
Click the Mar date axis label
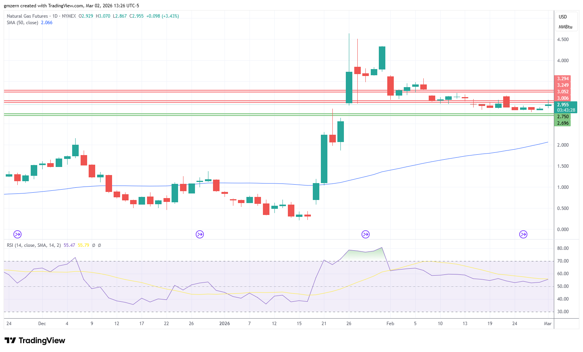click(x=548, y=324)
